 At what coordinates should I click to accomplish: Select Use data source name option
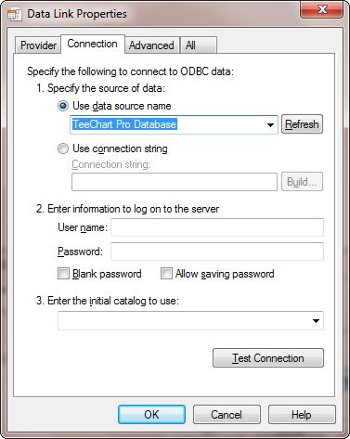[63, 106]
